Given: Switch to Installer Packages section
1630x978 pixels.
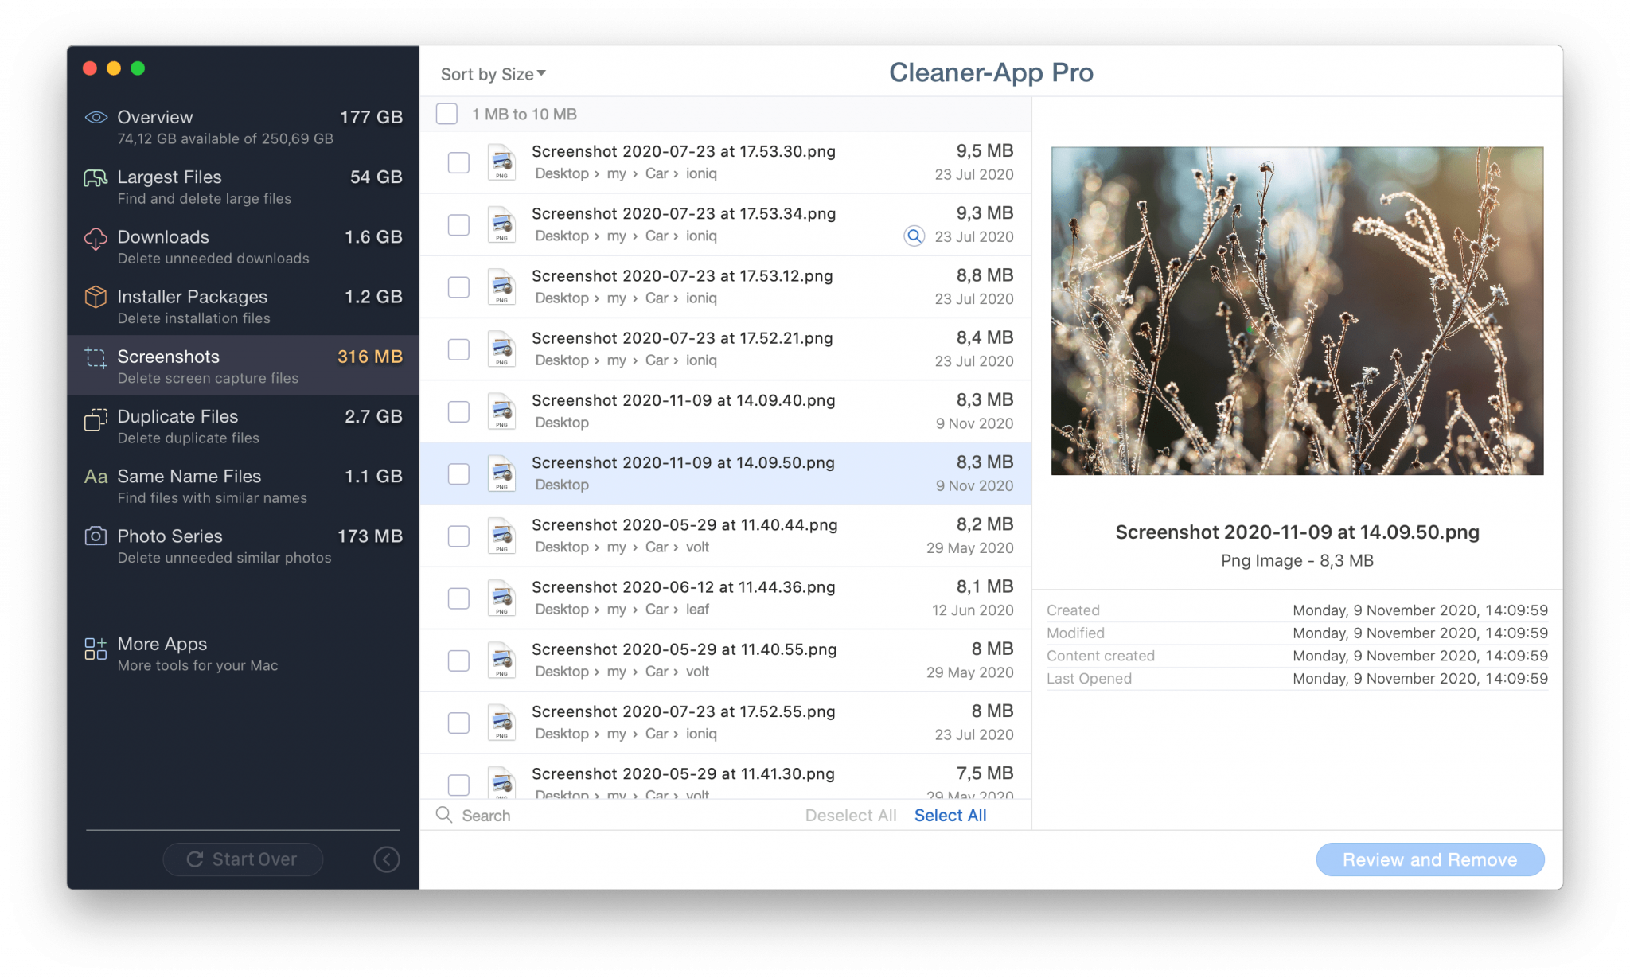Looking at the screenshot, I should point(243,306).
